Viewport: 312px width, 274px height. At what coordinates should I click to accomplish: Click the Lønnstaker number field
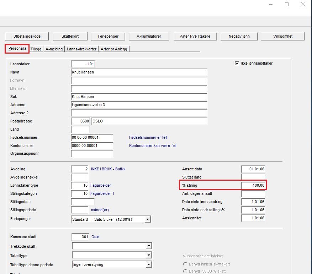[83, 64]
